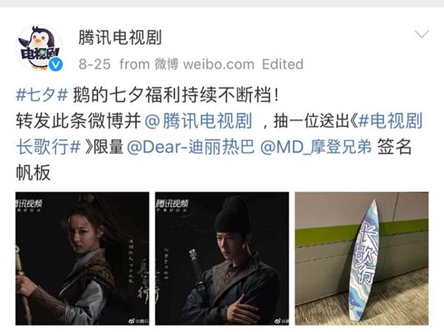The width and height of the screenshot is (444, 332).
Task: Tap the blue verified badge
Action: click(55, 65)
